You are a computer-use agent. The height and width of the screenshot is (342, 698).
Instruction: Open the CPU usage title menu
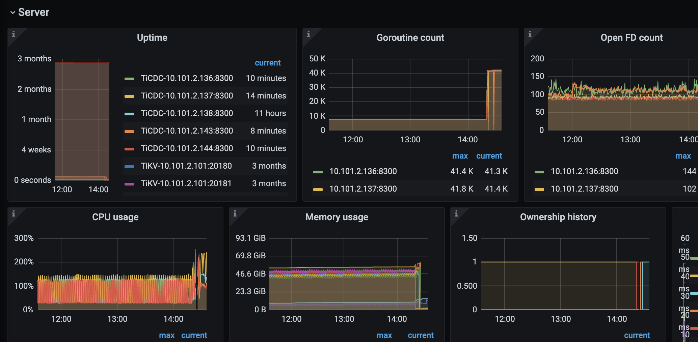115,217
